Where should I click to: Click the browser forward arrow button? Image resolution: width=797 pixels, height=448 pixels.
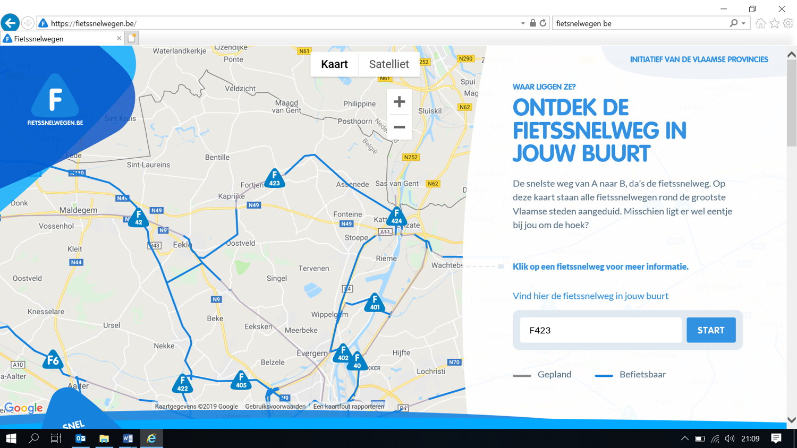pos(28,23)
